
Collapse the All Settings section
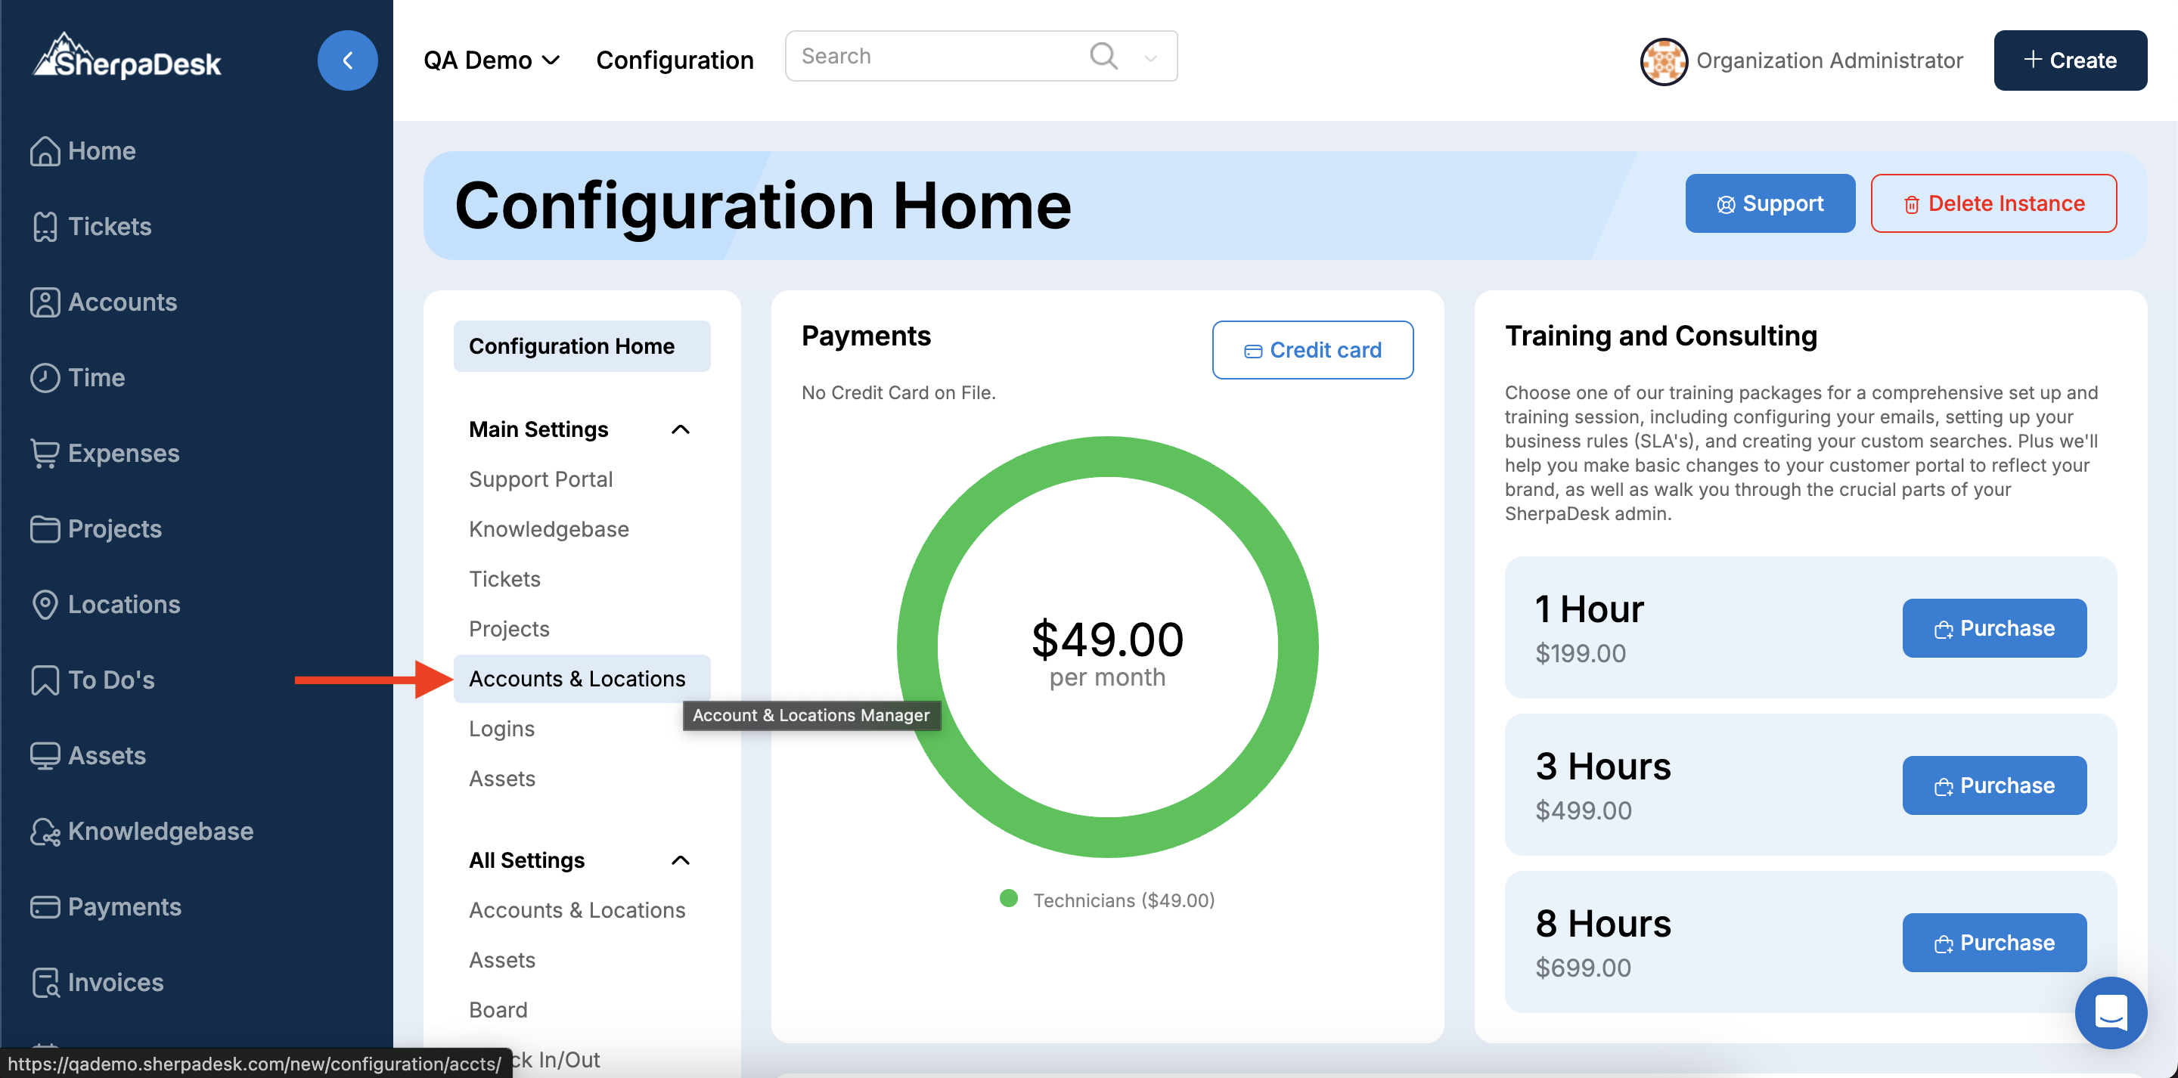click(680, 860)
